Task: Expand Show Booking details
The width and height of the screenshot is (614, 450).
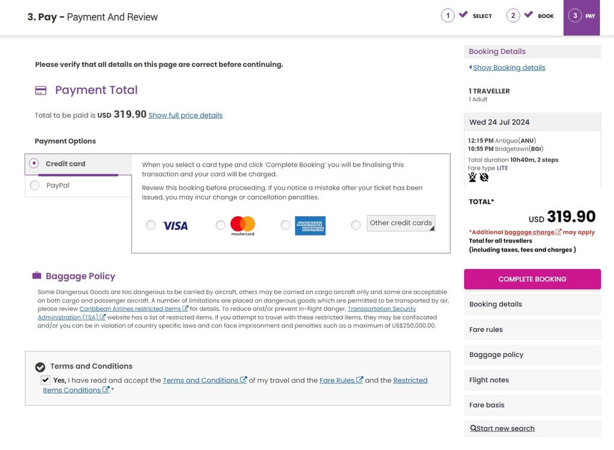Action: (x=508, y=68)
